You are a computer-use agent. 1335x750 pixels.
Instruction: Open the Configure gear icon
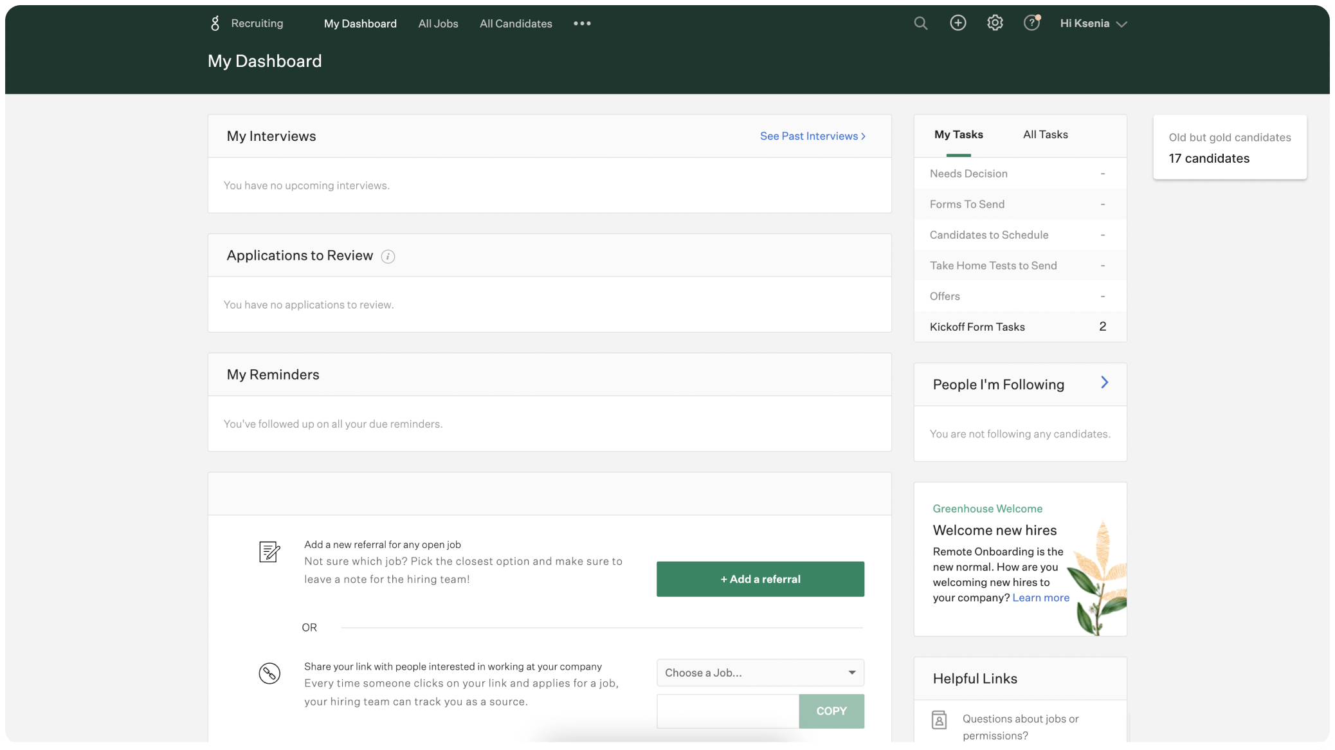coord(995,23)
